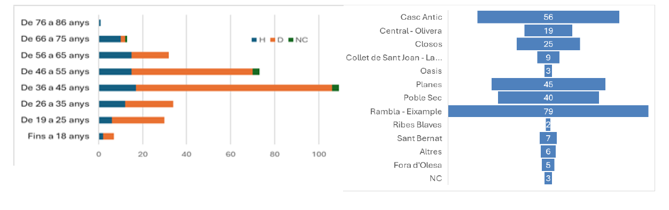
Task: Click the Collet de Sant Joan bar
Action: tap(548, 57)
